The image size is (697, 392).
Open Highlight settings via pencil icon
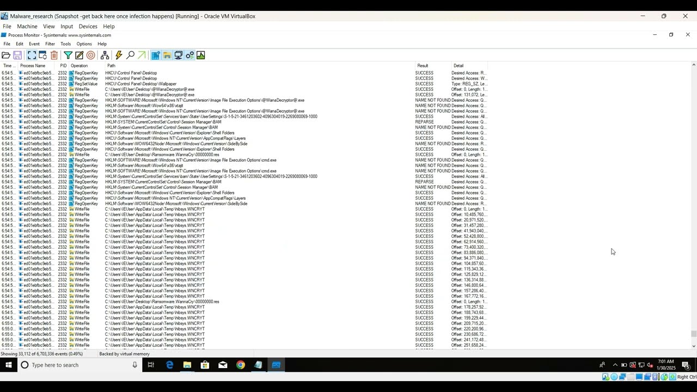79,55
